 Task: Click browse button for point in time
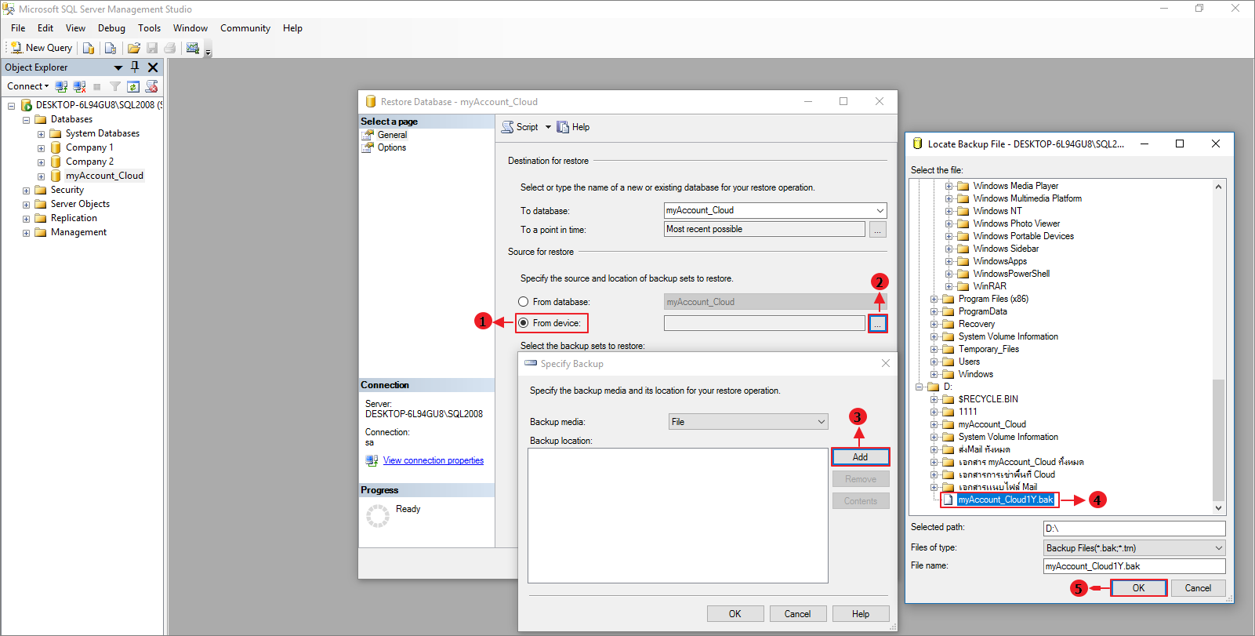(878, 230)
